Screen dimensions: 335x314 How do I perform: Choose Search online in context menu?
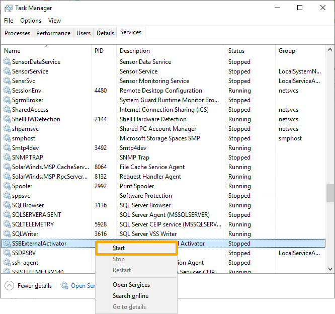(x=136, y=296)
